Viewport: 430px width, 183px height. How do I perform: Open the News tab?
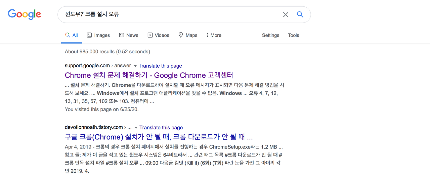pos(129,35)
